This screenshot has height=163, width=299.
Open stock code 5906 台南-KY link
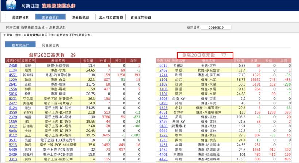pos(163,99)
